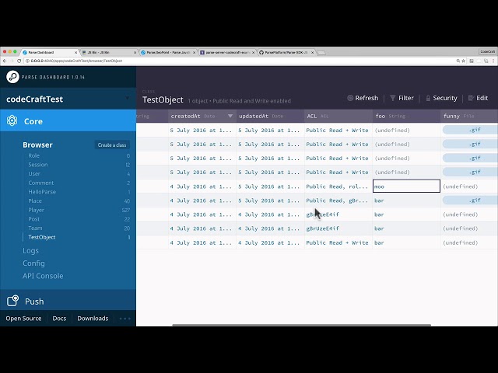This screenshot has height=373, width=498.
Task: Click the Security lock icon
Action: (x=428, y=99)
